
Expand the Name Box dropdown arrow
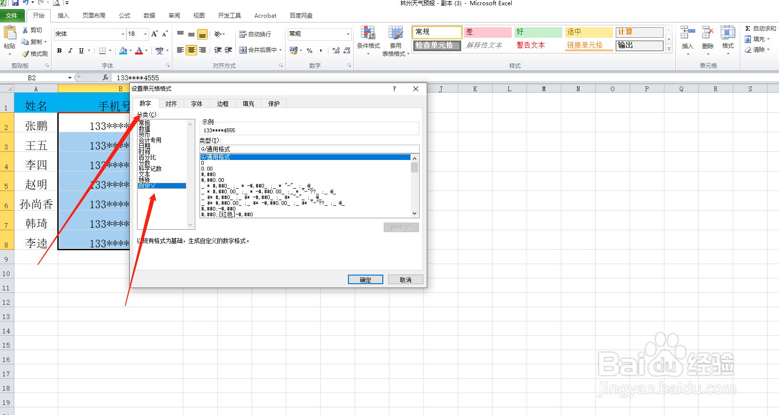tap(70, 77)
